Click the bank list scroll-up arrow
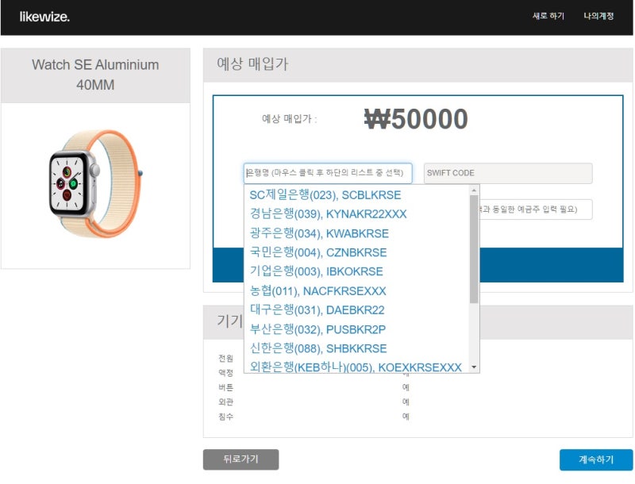 [x=474, y=190]
